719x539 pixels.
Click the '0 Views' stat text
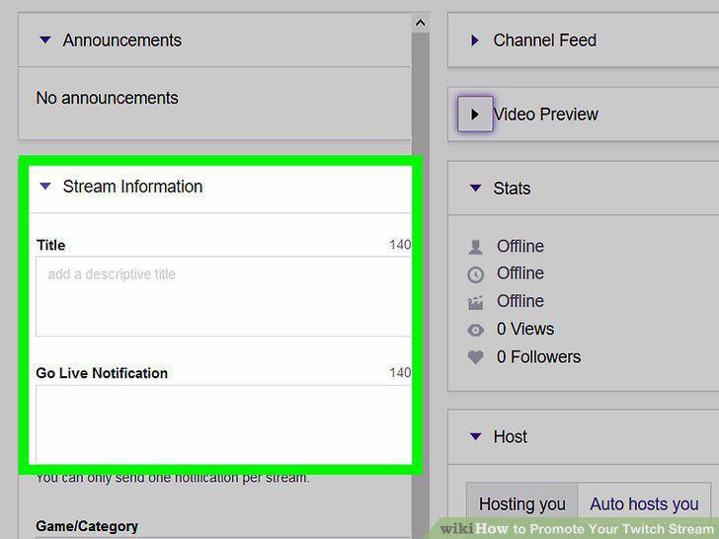525,329
